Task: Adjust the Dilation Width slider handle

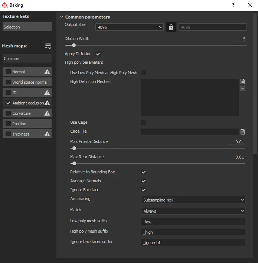Action: [x=74, y=45]
